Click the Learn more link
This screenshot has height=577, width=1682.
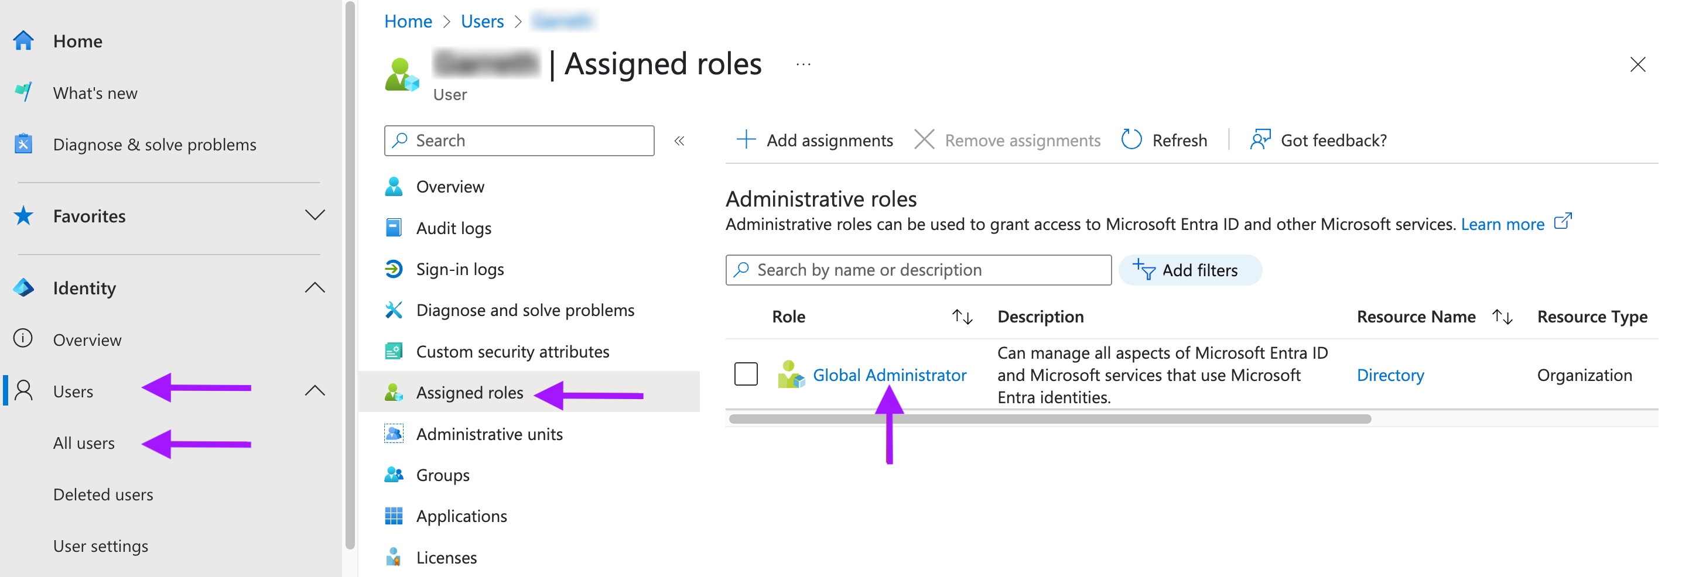tap(1502, 224)
